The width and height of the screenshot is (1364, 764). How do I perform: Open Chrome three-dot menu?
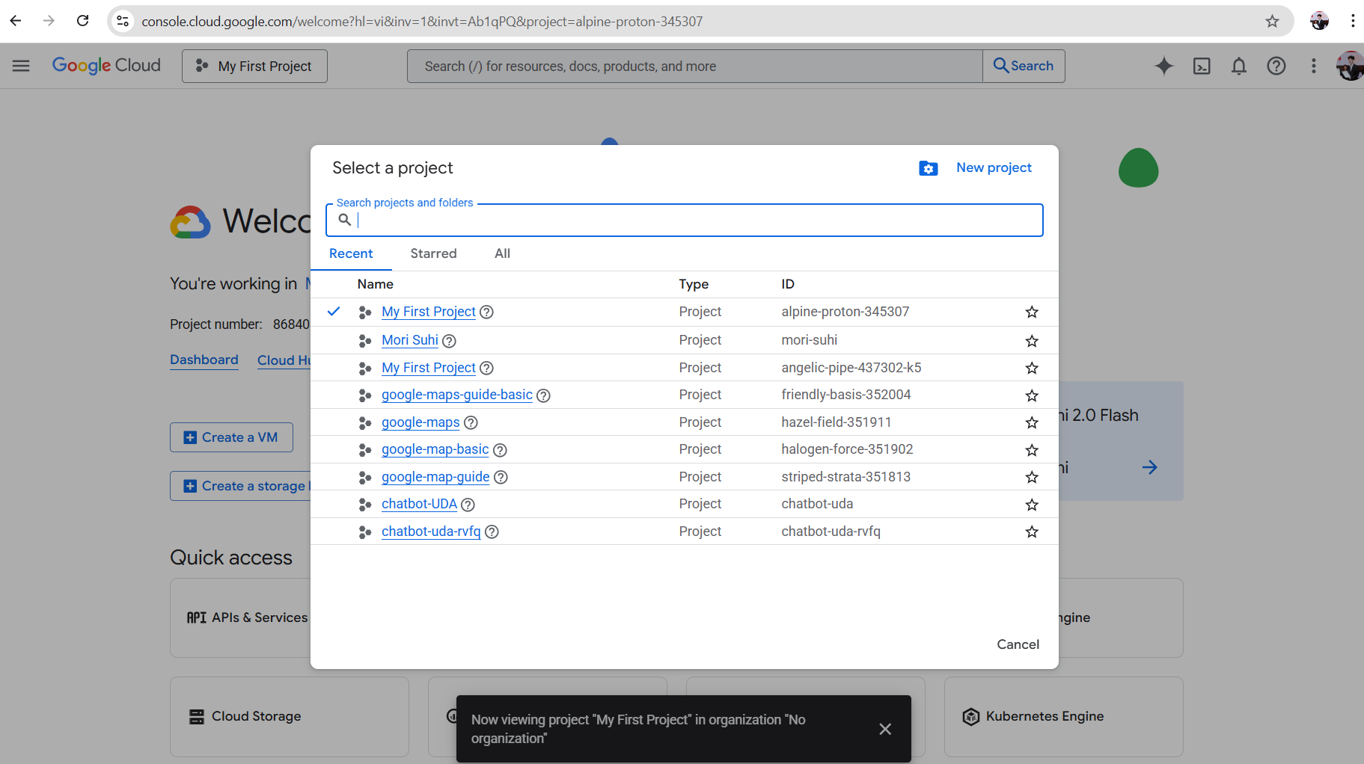tap(1353, 21)
